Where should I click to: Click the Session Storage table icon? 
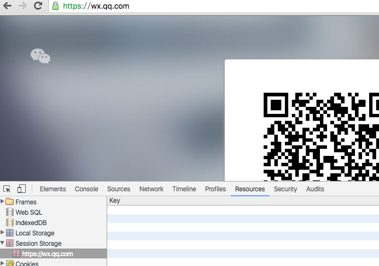[x=10, y=243]
